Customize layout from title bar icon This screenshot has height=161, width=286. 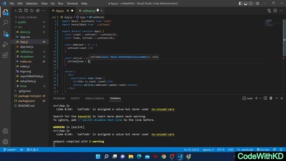(257, 3)
